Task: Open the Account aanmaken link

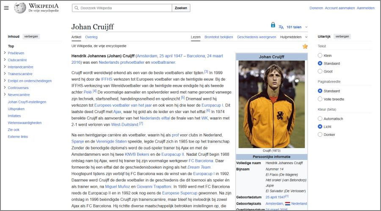Action: click(340, 8)
